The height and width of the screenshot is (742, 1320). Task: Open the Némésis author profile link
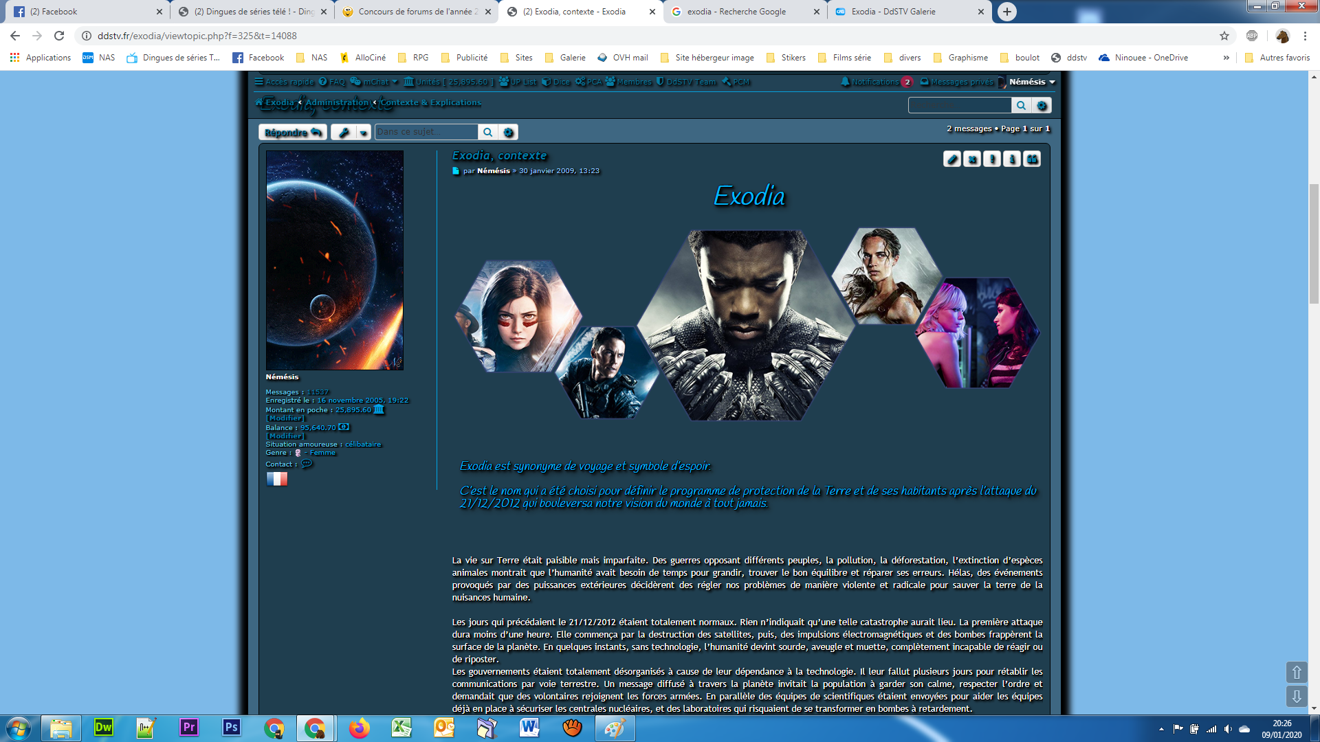click(494, 171)
